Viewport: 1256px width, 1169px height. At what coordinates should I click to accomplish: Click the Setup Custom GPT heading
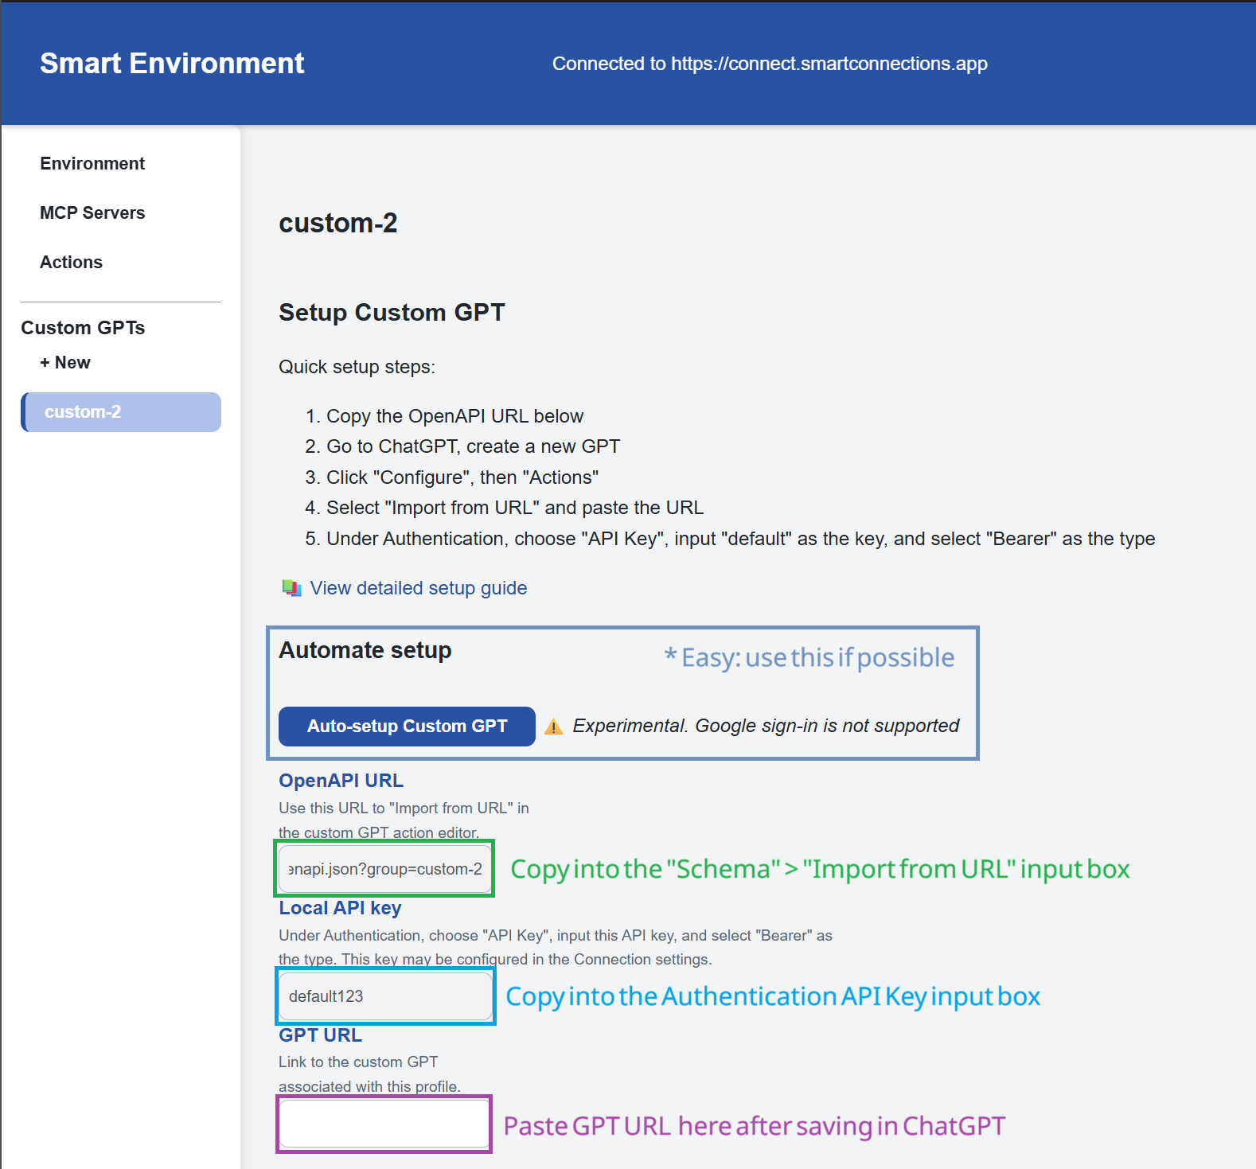[392, 312]
